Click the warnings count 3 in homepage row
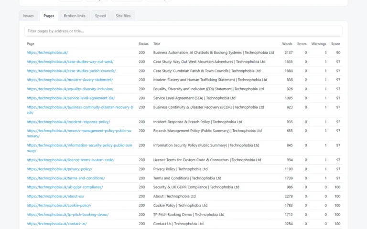Viewport: 367px width, 229px height. coord(325,52)
